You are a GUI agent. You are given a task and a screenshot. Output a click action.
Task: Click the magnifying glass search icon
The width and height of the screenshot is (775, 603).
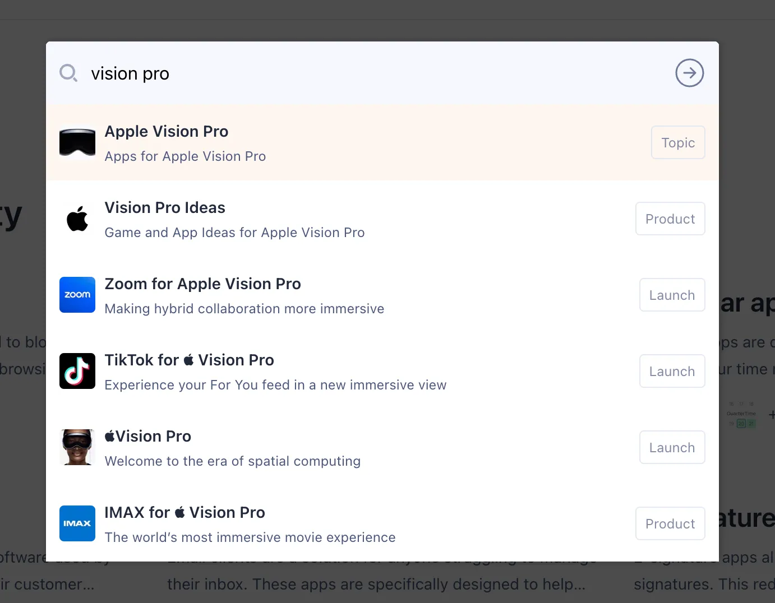pos(68,73)
